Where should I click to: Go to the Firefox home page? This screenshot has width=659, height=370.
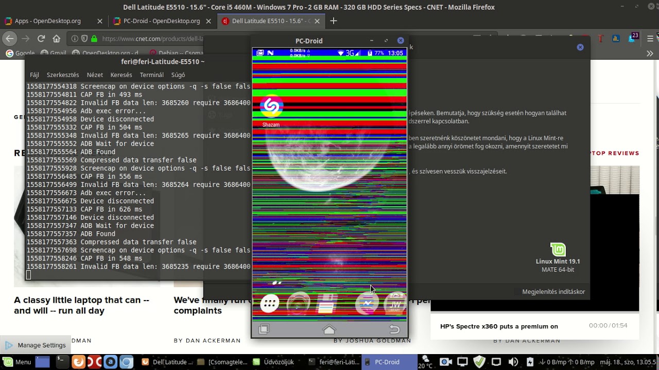(x=57, y=39)
